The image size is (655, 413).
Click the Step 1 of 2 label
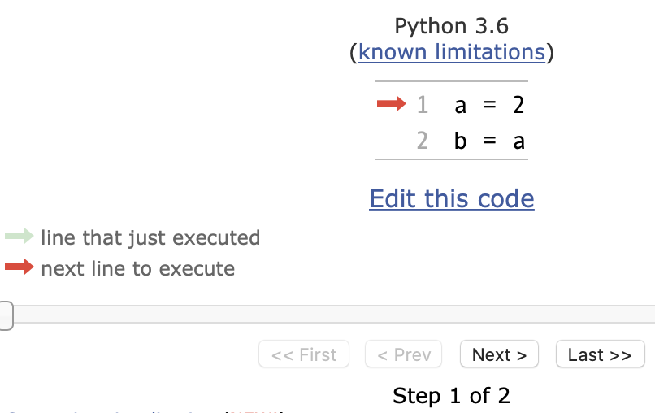(452, 395)
